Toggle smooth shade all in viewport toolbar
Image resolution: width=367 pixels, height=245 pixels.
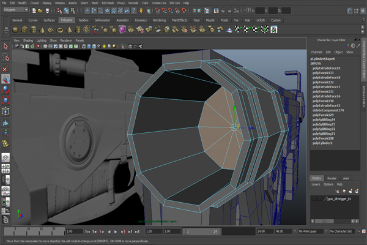tap(89, 47)
